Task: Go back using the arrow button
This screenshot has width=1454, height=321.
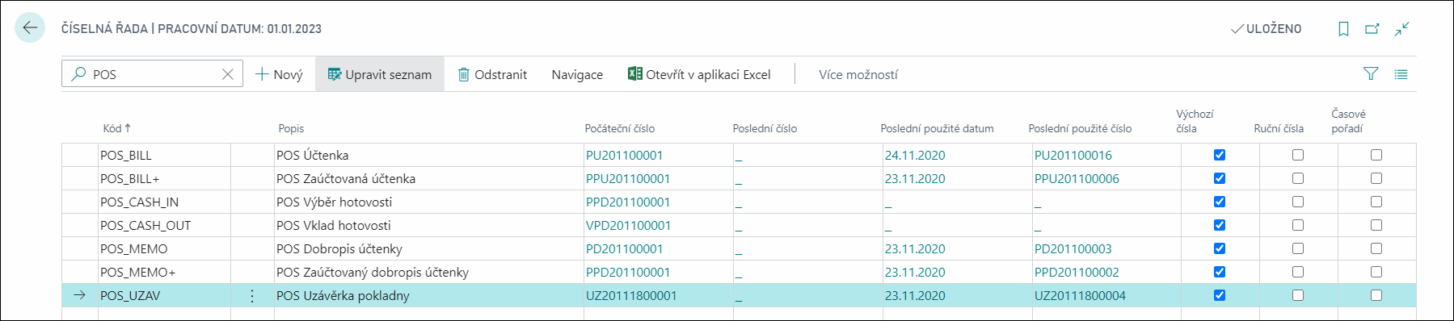Action: (x=30, y=28)
